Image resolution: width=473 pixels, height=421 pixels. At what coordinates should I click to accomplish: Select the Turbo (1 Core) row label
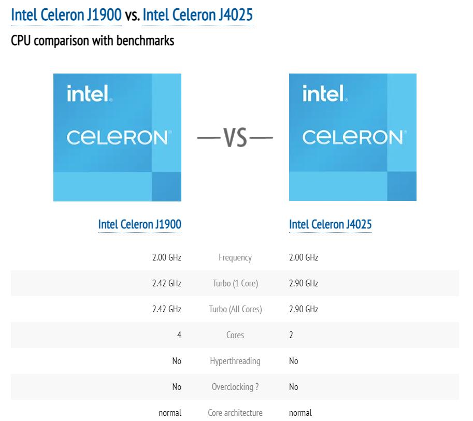[x=235, y=283]
